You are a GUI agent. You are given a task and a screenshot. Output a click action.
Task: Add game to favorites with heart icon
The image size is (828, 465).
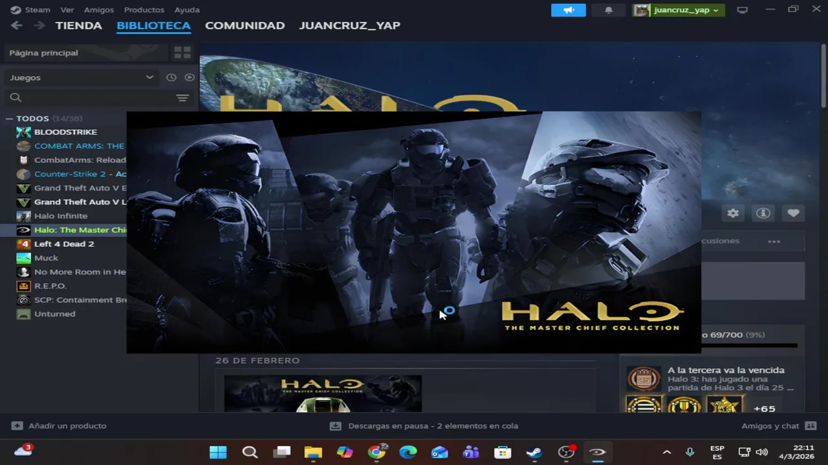794,213
